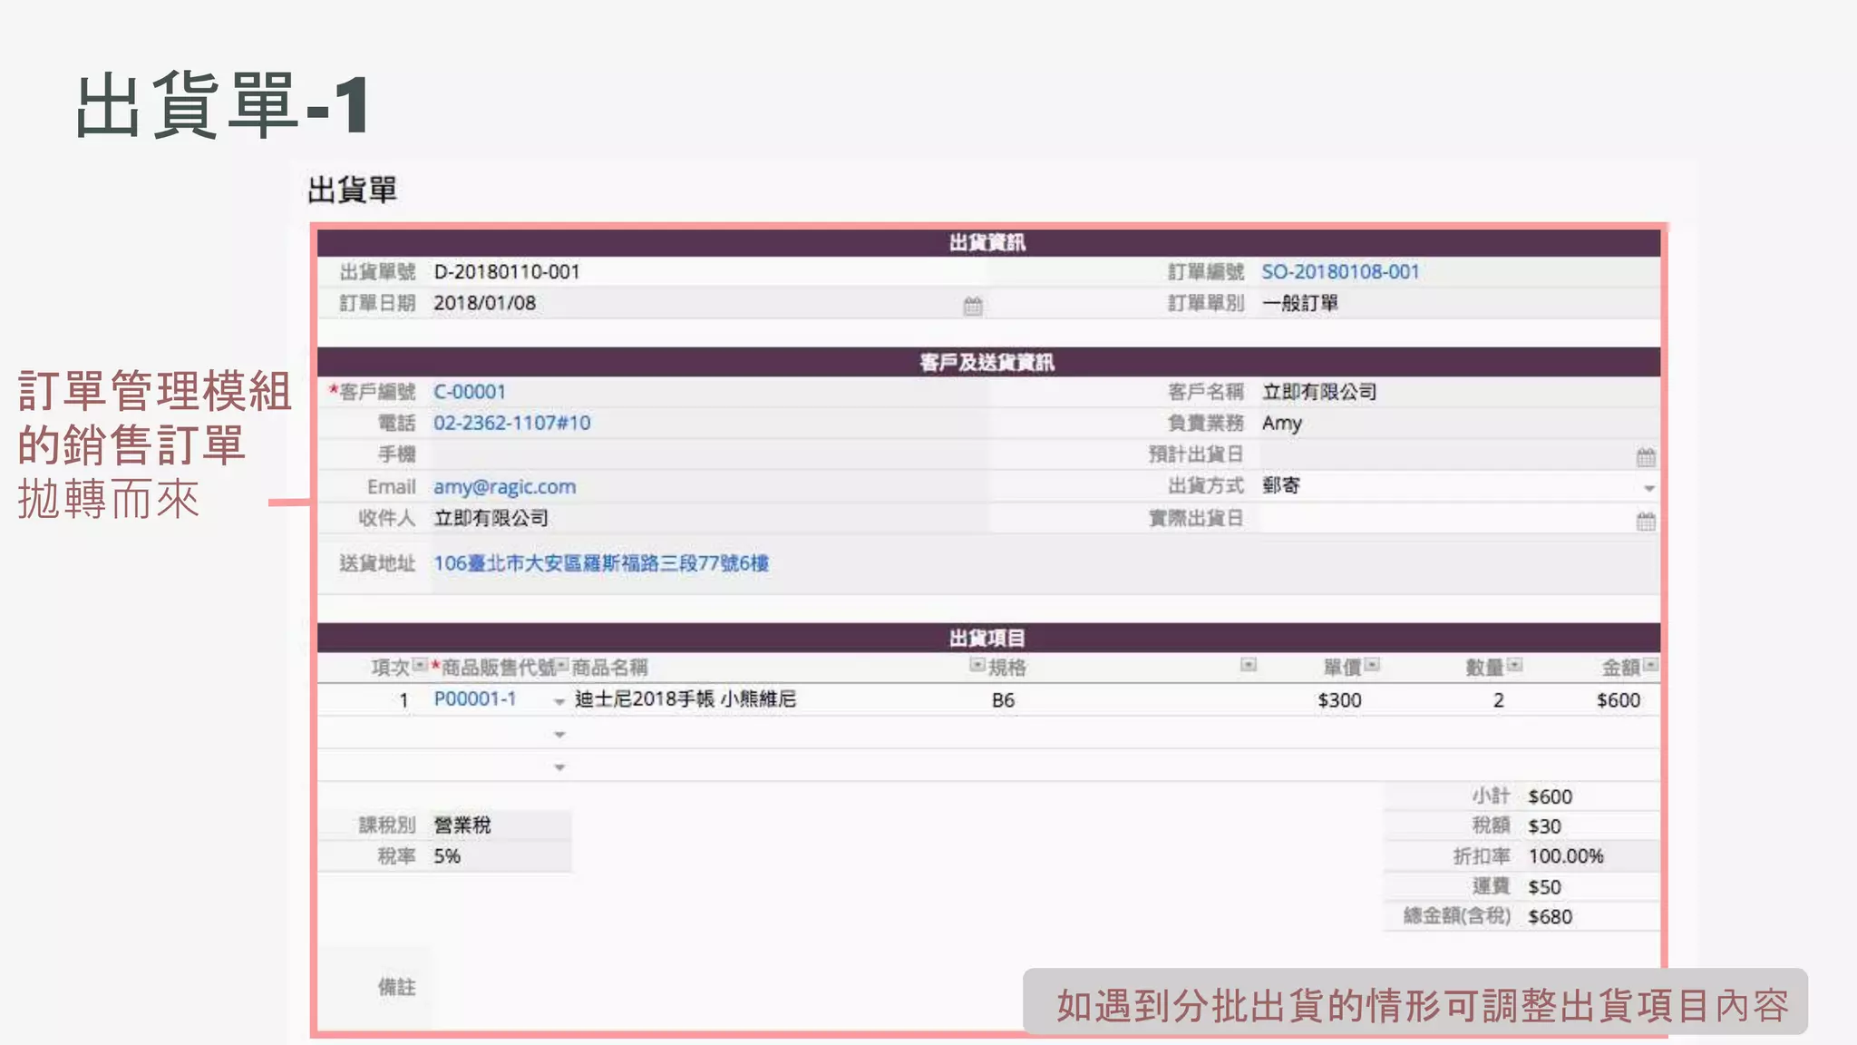Click phone number 02-2362-1107#10

coord(511,423)
